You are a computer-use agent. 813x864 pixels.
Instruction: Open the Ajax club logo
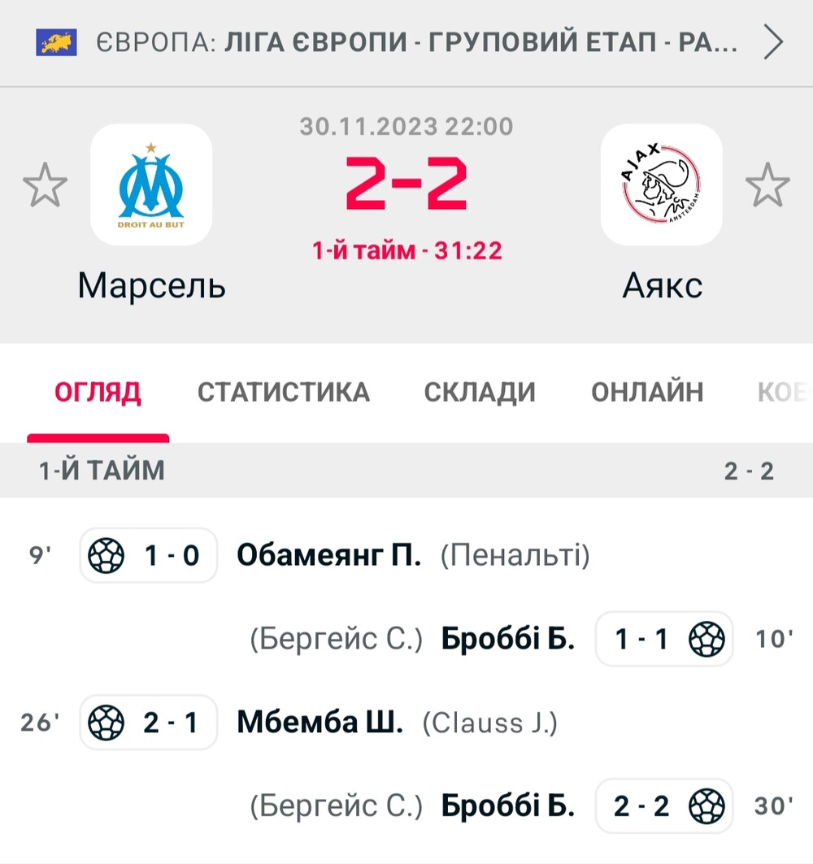[662, 185]
